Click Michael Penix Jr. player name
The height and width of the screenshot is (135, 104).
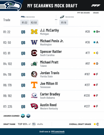(52, 41)
